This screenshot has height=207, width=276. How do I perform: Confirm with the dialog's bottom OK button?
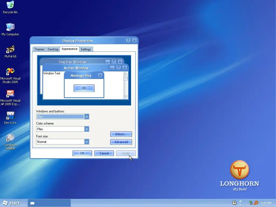(x=82, y=153)
